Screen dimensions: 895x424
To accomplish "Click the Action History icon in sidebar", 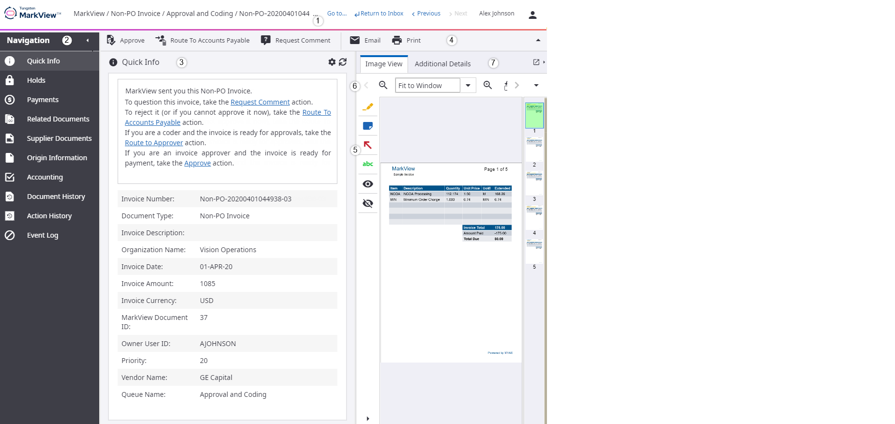I will click(x=10, y=216).
